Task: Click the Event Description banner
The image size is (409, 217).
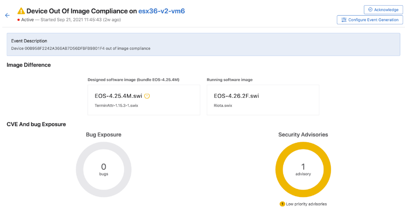Action: click(203, 44)
